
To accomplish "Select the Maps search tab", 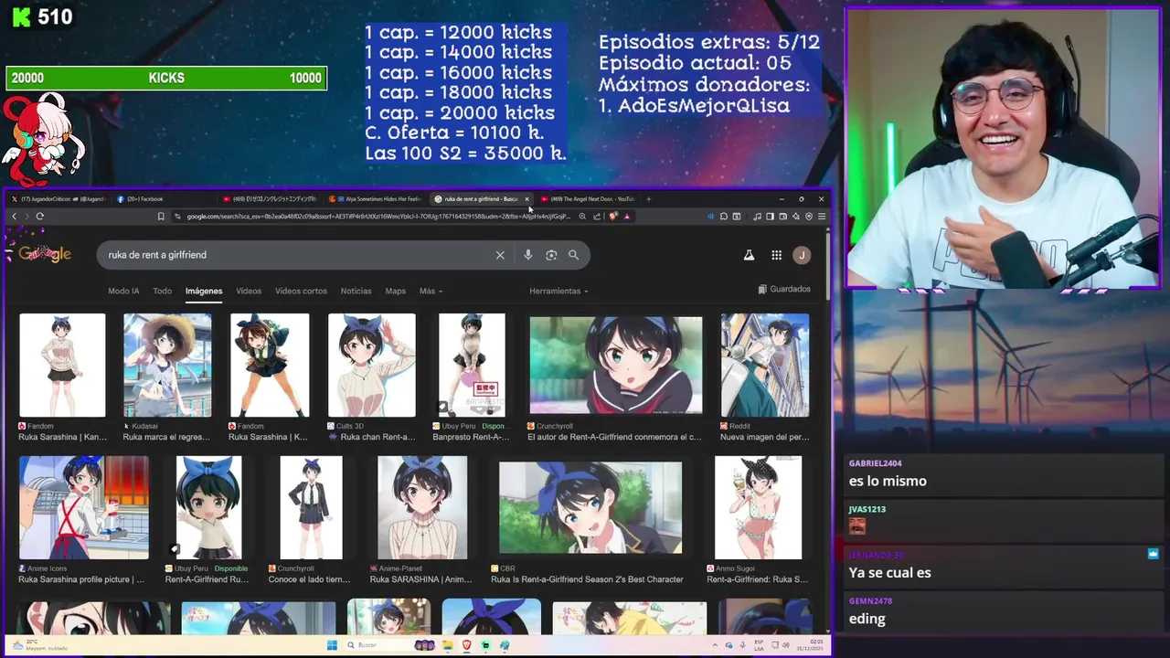I will 395,291.
